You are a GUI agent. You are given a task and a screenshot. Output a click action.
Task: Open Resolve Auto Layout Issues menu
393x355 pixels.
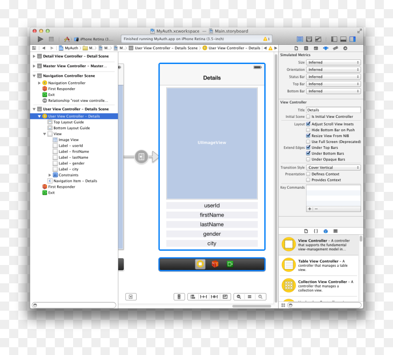point(214,297)
